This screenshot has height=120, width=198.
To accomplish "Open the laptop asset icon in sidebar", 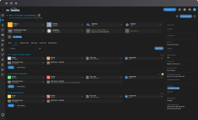I will (x=3, y=40).
